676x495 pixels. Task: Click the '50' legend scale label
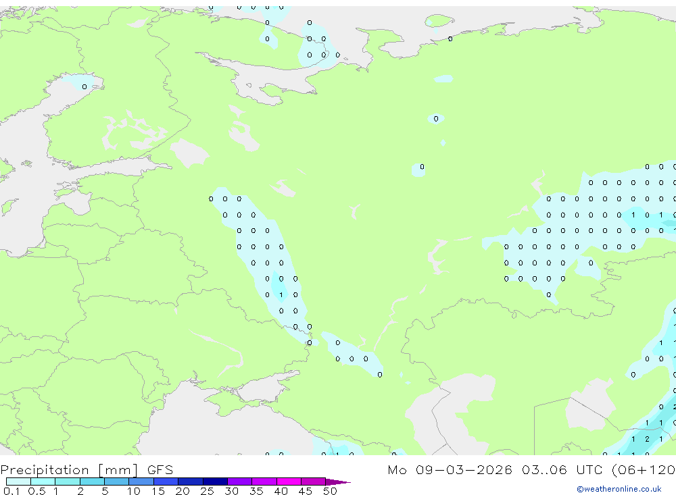click(x=330, y=491)
